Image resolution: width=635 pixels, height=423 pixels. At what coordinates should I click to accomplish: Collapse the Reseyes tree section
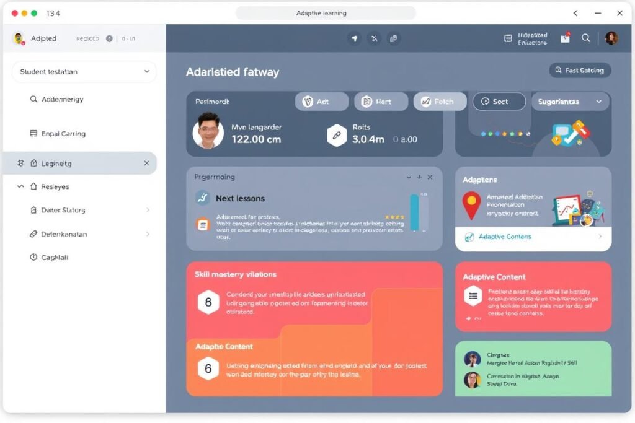click(20, 186)
